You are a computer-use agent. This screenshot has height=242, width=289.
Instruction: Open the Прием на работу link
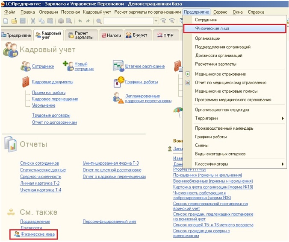(x=49, y=93)
